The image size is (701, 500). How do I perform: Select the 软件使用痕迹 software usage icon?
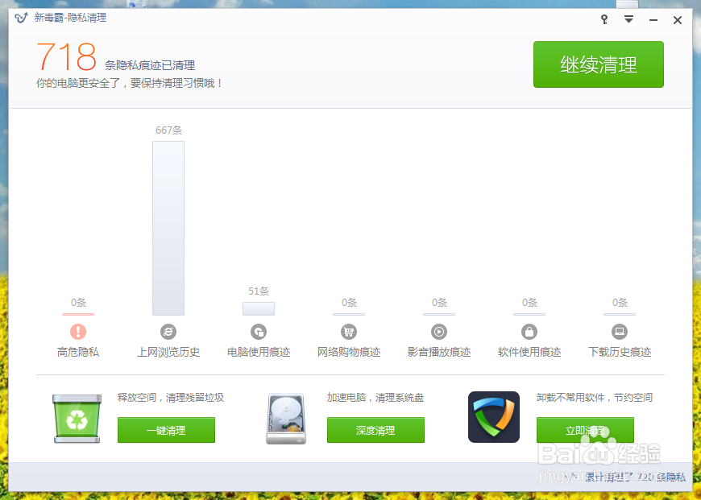[529, 330]
